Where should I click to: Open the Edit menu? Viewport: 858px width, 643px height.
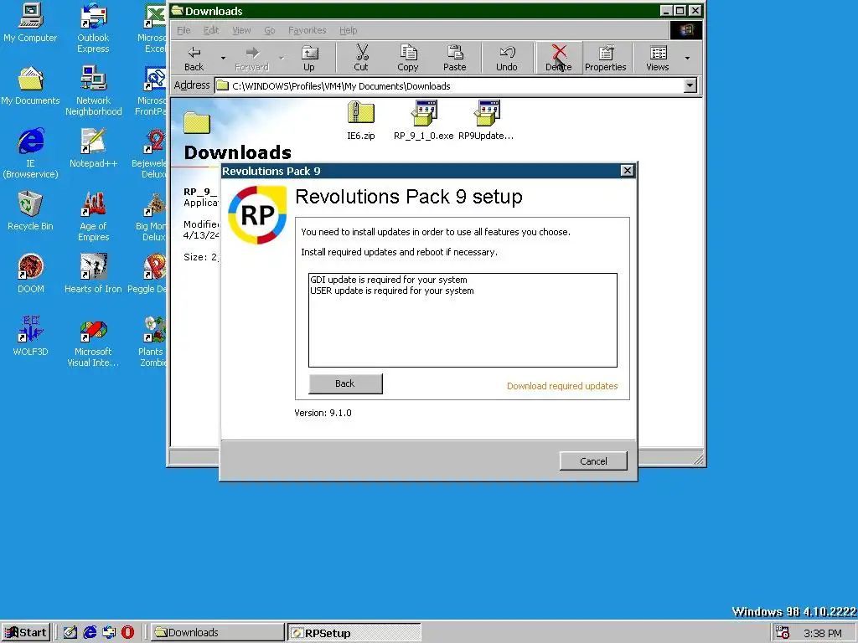(211, 30)
